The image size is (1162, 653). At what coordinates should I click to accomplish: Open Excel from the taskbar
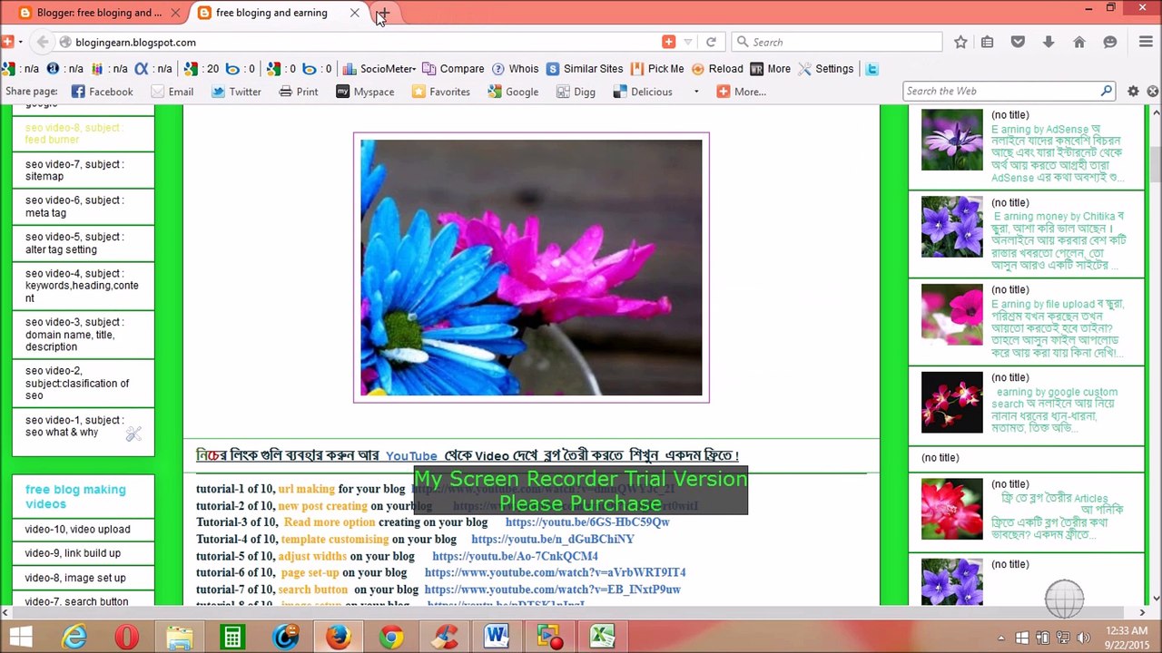pyautogui.click(x=603, y=638)
